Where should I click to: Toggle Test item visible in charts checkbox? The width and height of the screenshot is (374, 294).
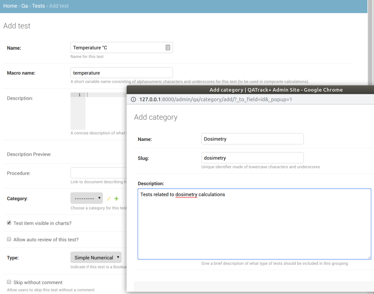pyautogui.click(x=9, y=223)
